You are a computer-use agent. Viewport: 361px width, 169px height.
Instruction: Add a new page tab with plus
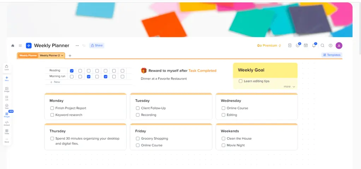pos(70,56)
